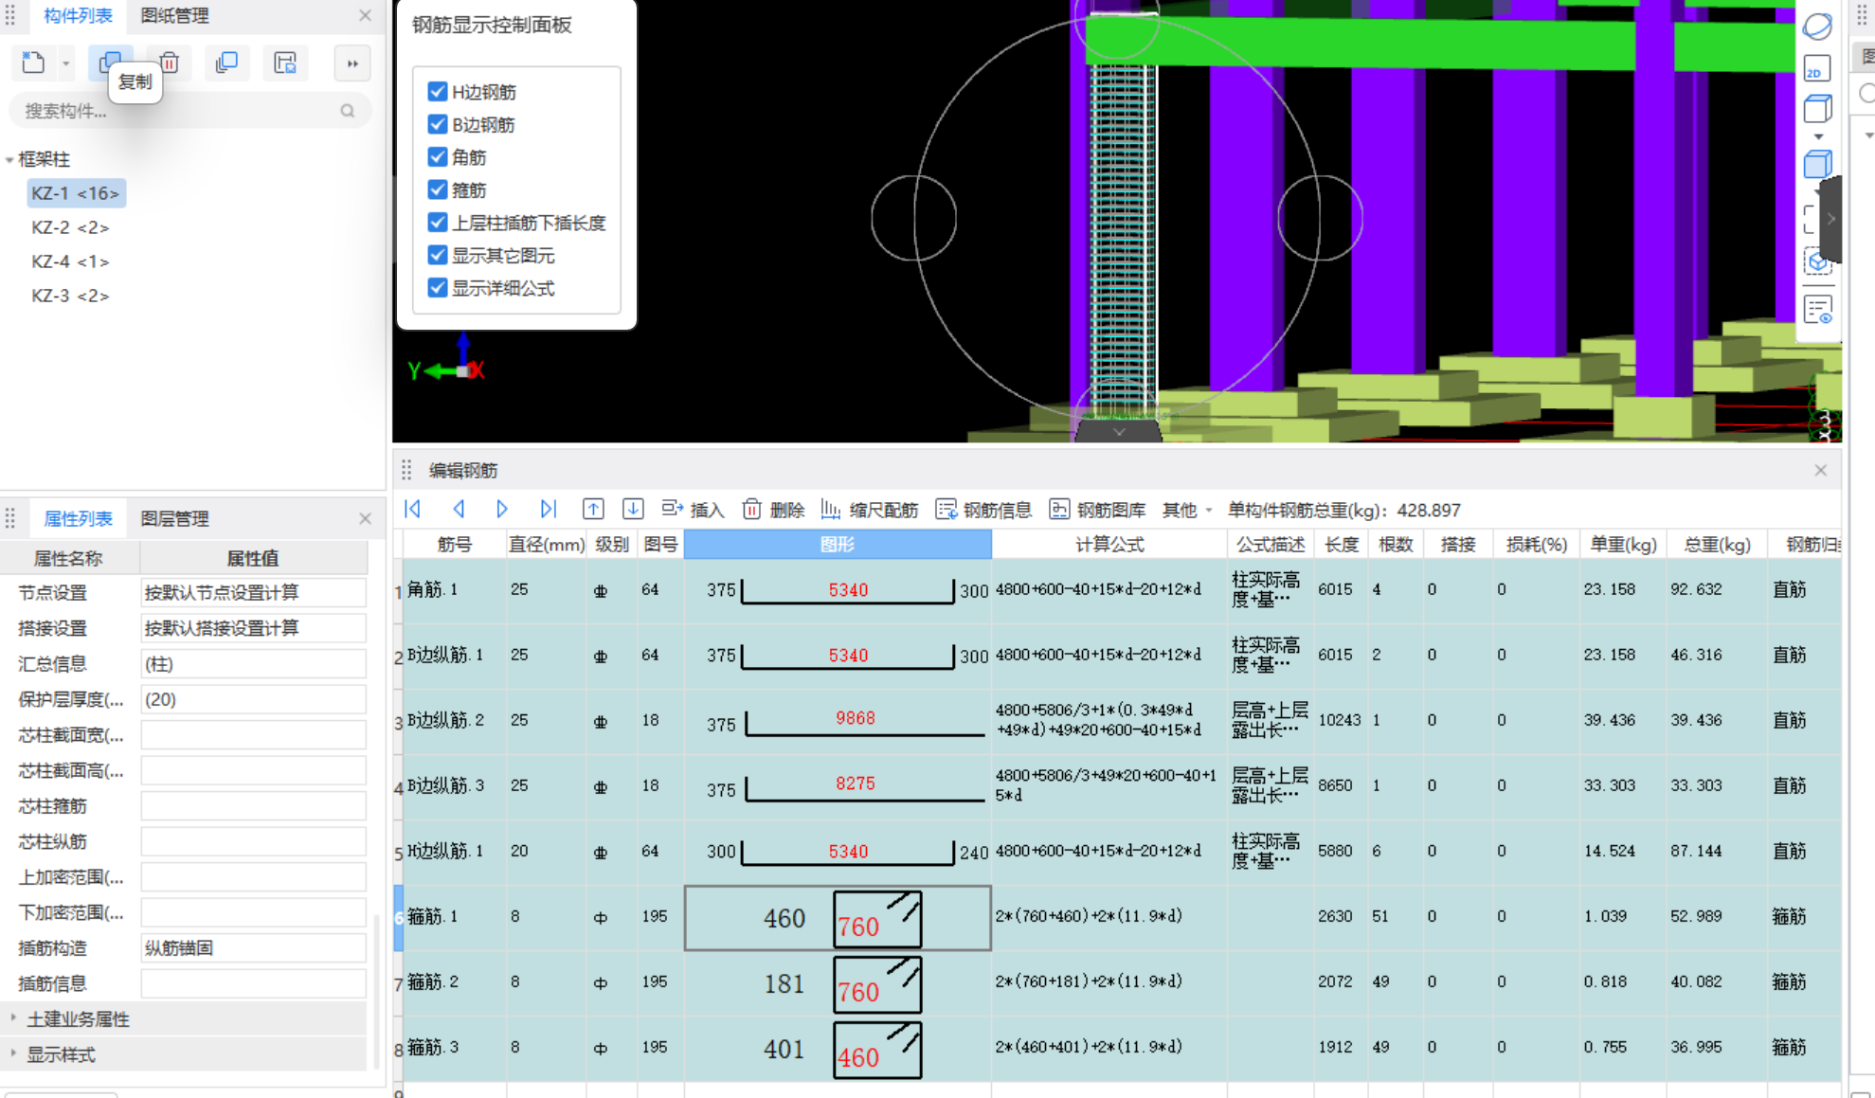Viewport: 1875px width, 1098px height.
Task: Click 插筋构造 value 纵筋锚固
Action: point(253,947)
